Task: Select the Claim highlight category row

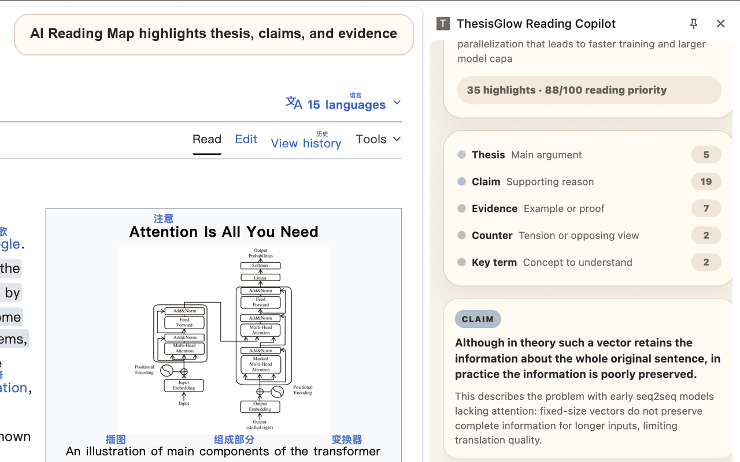Action: click(589, 181)
